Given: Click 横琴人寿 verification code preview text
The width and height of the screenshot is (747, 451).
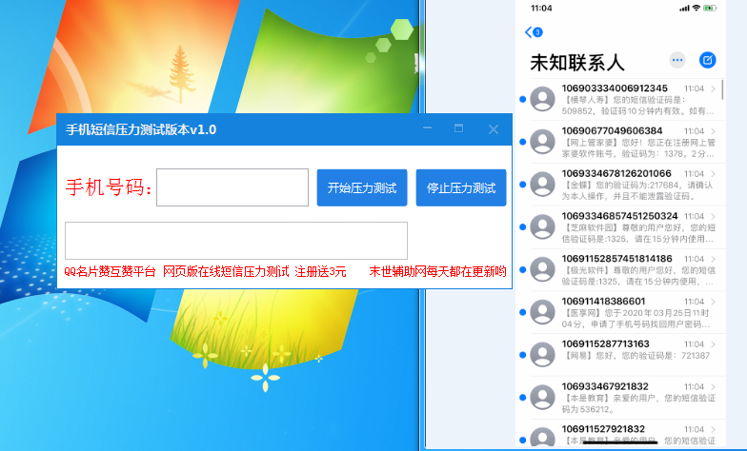Looking at the screenshot, I should (638, 106).
